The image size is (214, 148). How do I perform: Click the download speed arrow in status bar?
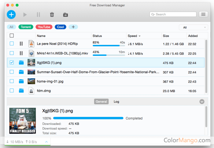pyautogui.click(x=8, y=142)
